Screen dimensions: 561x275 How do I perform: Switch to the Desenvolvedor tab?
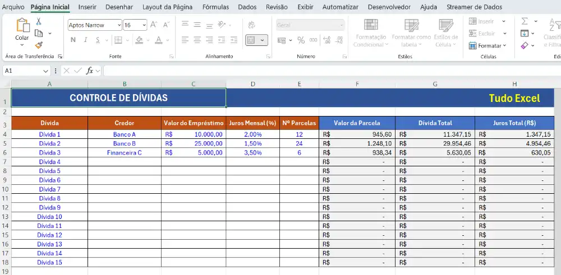(x=389, y=7)
